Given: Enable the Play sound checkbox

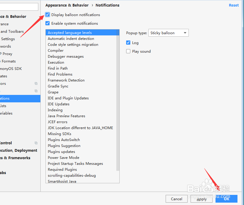Looking at the screenshot, I should [x=128, y=51].
